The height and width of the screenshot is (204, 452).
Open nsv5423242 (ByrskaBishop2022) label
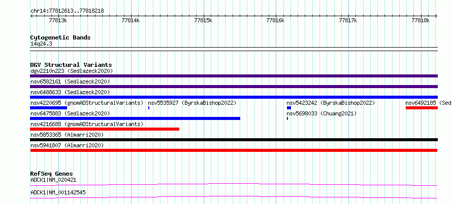pyautogui.click(x=331, y=103)
